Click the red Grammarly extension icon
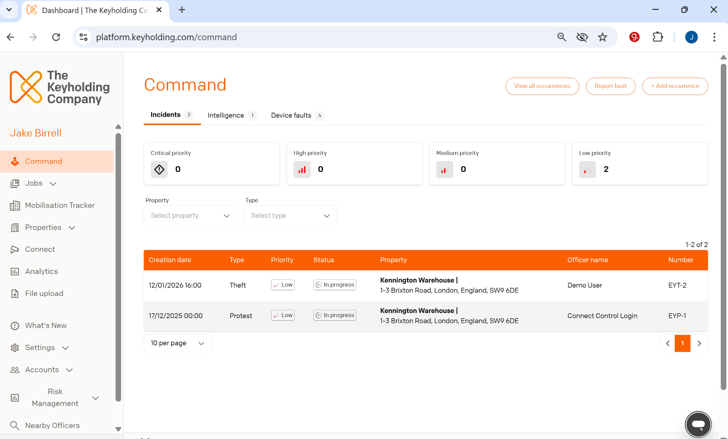The height and width of the screenshot is (439, 728). [634, 37]
